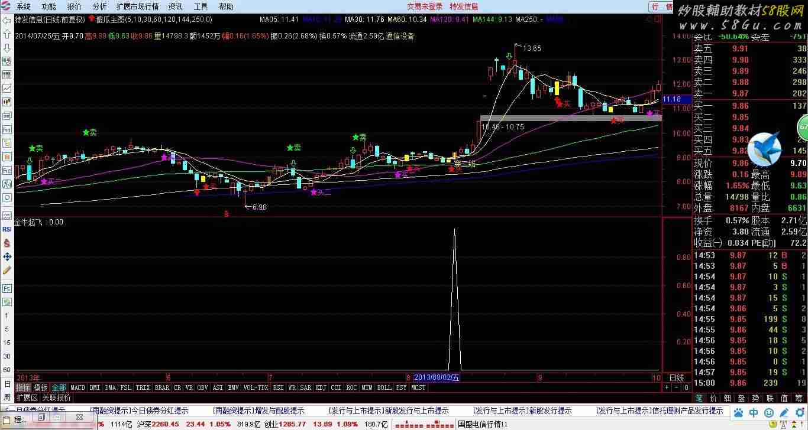Switch sub-chart to DMI indicator
Screen dimensions: 808x430
click(95, 387)
